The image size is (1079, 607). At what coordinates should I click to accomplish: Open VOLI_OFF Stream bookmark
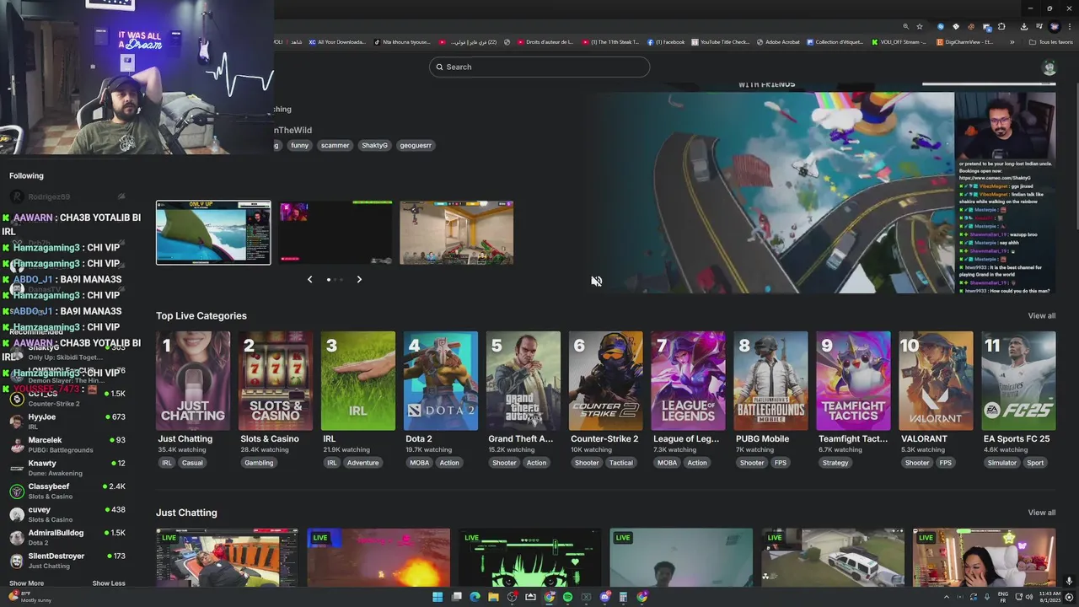(x=899, y=41)
